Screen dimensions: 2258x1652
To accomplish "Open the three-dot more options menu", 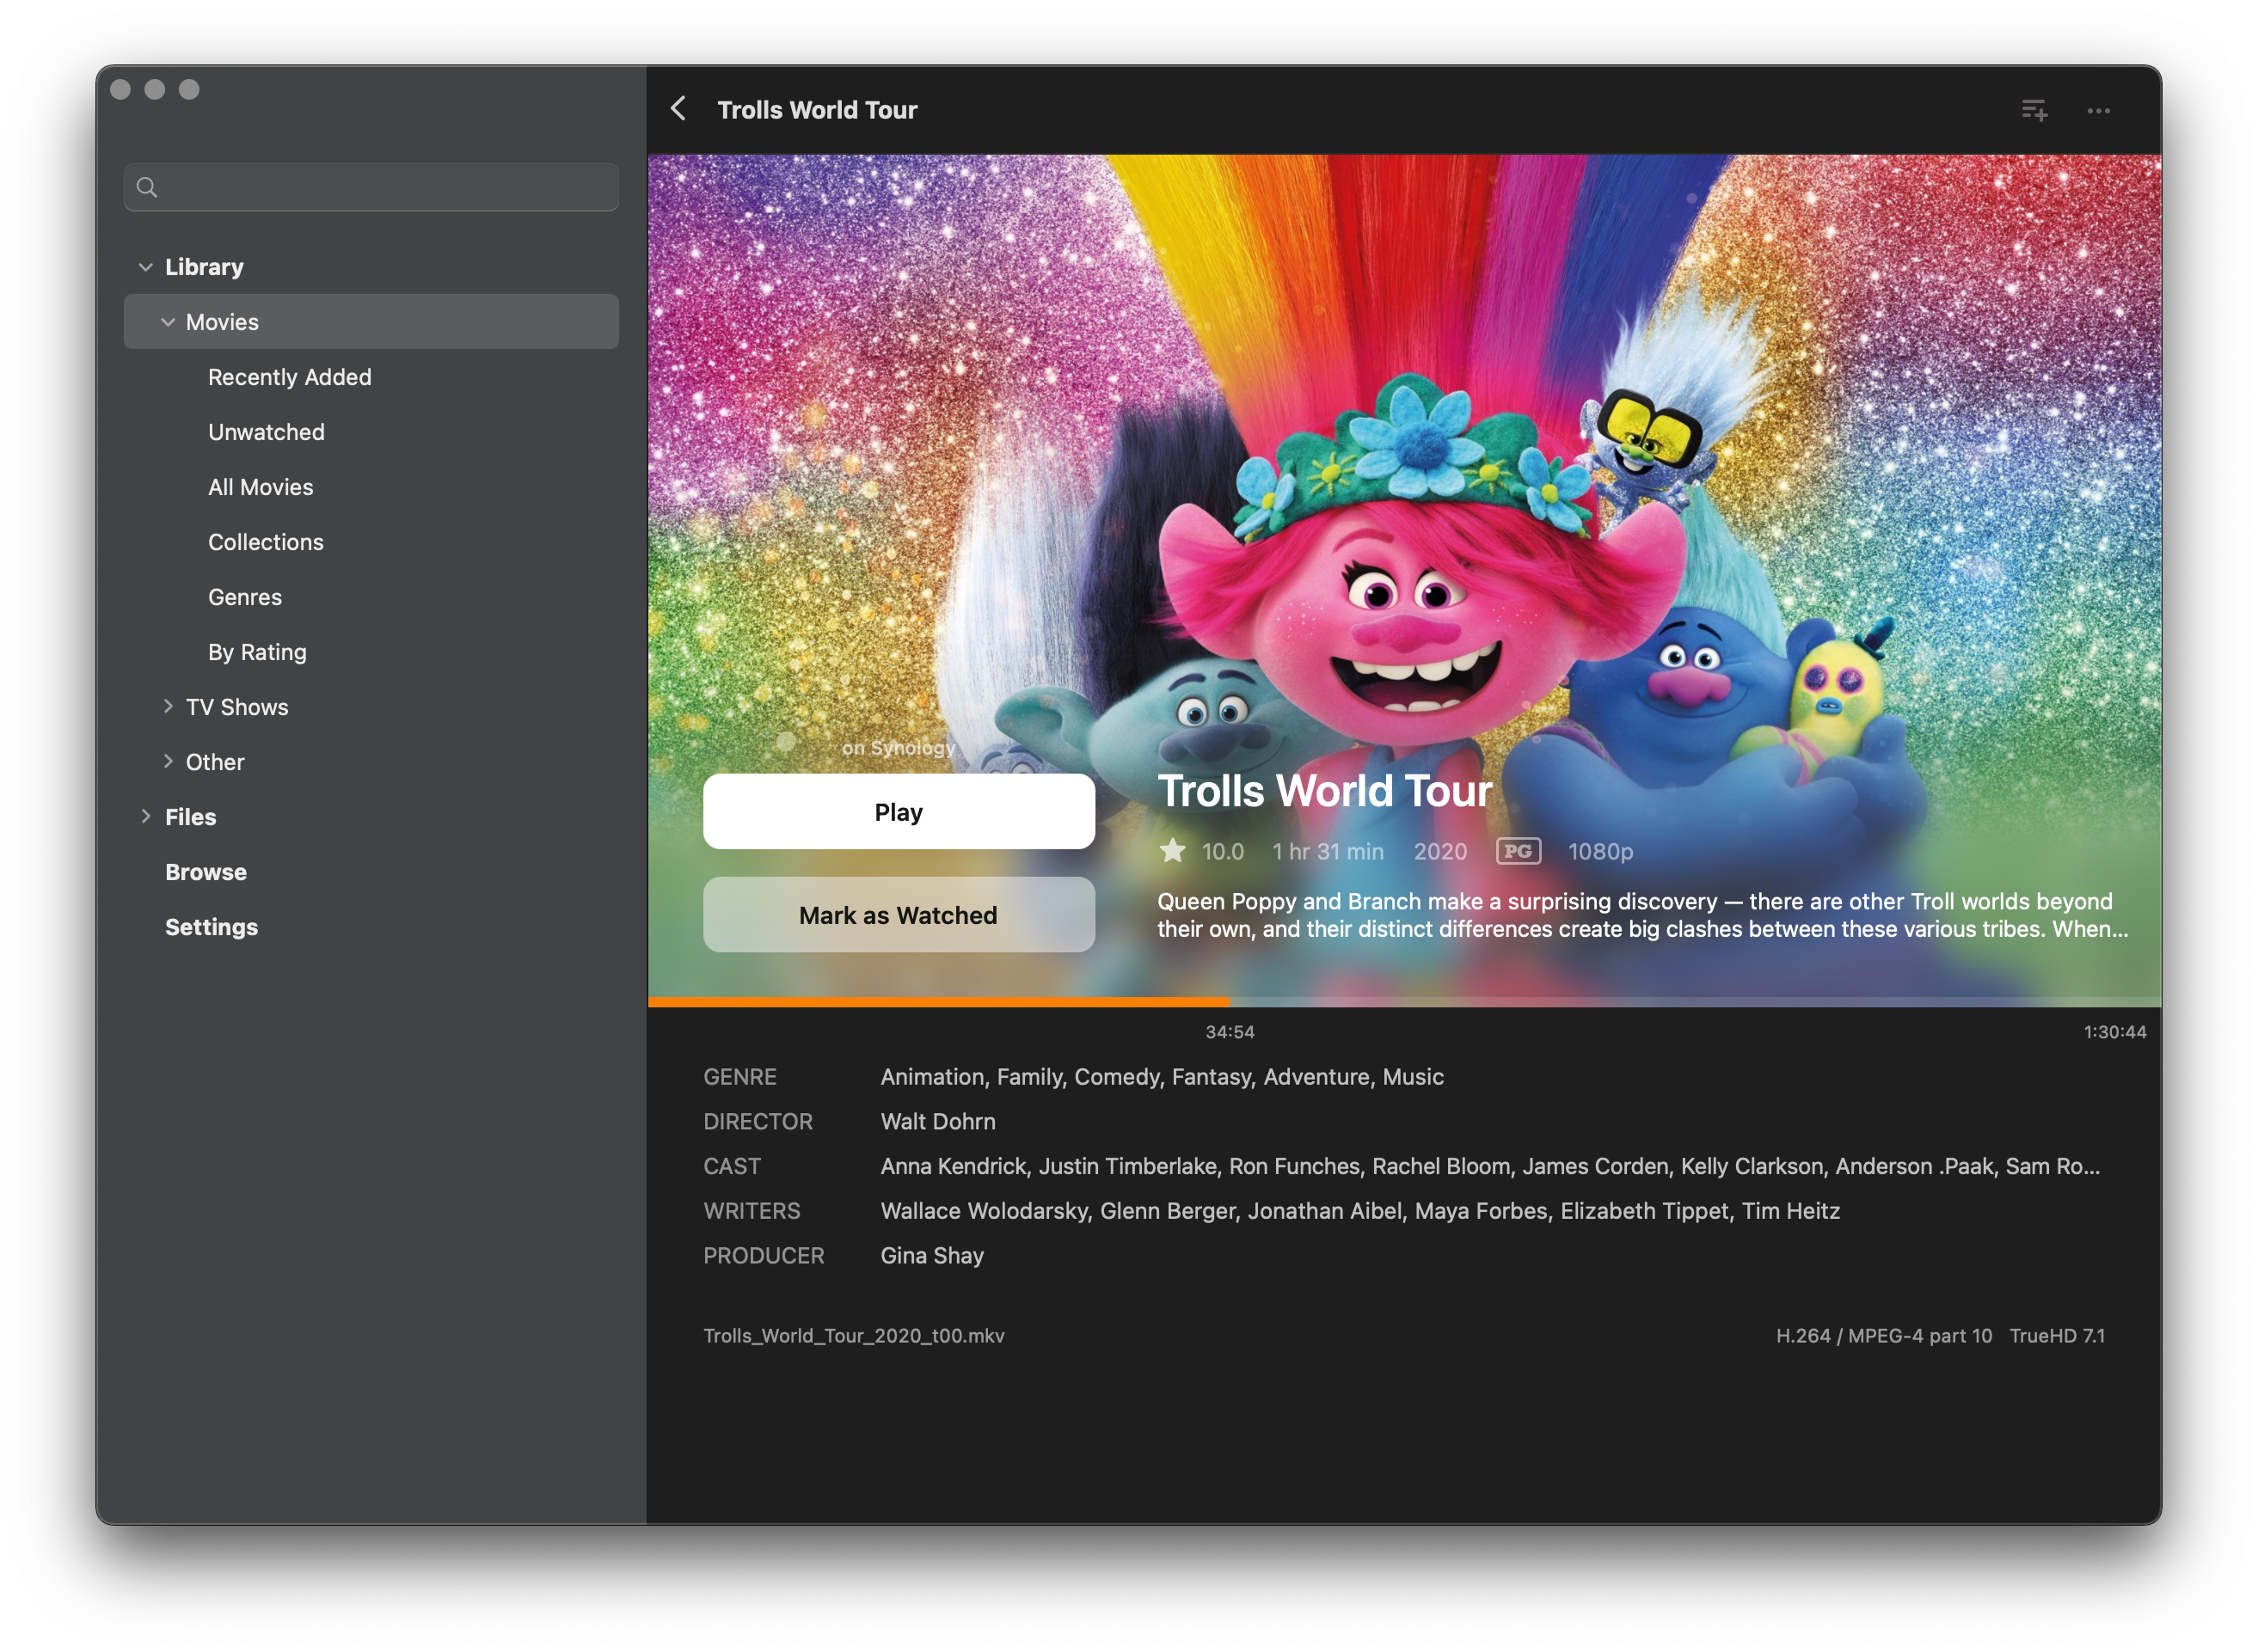I will pos(2098,110).
